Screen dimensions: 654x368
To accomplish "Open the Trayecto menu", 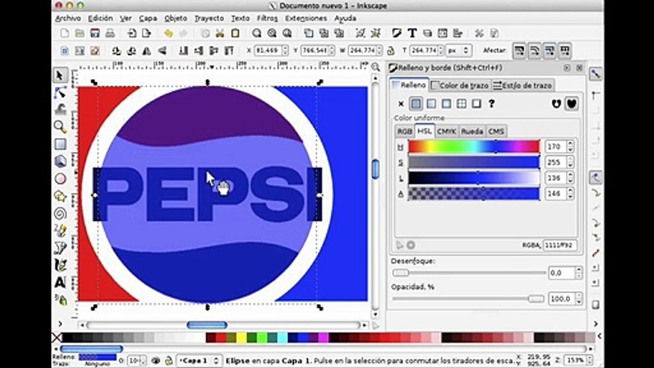I will (x=209, y=18).
